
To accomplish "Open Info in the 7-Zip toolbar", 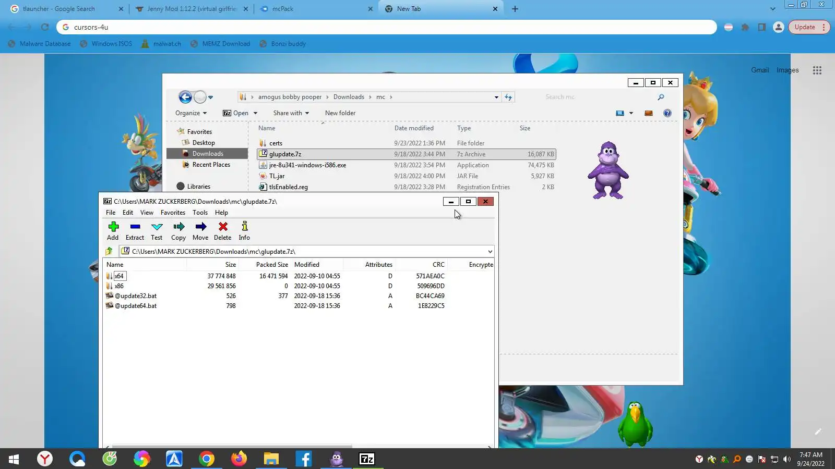I will coord(244,231).
